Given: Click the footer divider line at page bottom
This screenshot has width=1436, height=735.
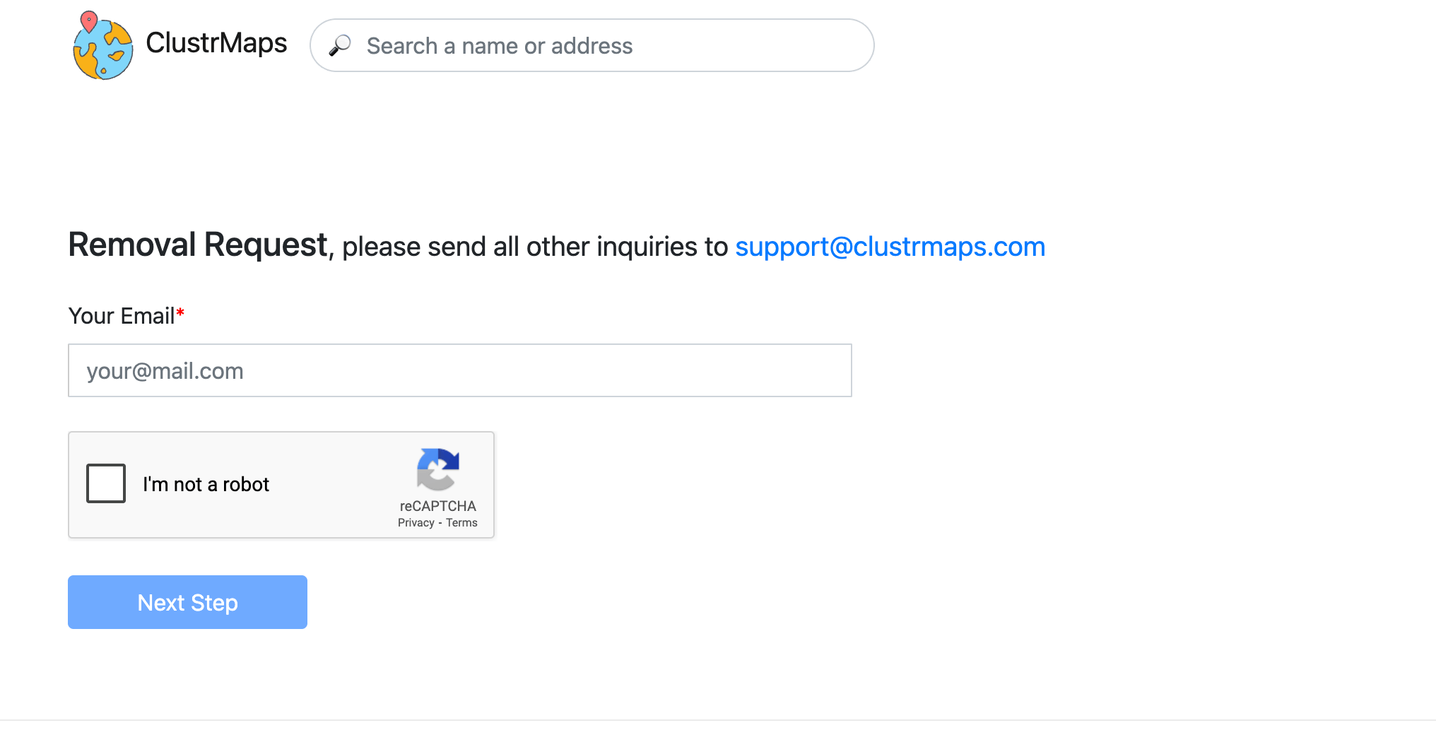Looking at the screenshot, I should coord(718,720).
